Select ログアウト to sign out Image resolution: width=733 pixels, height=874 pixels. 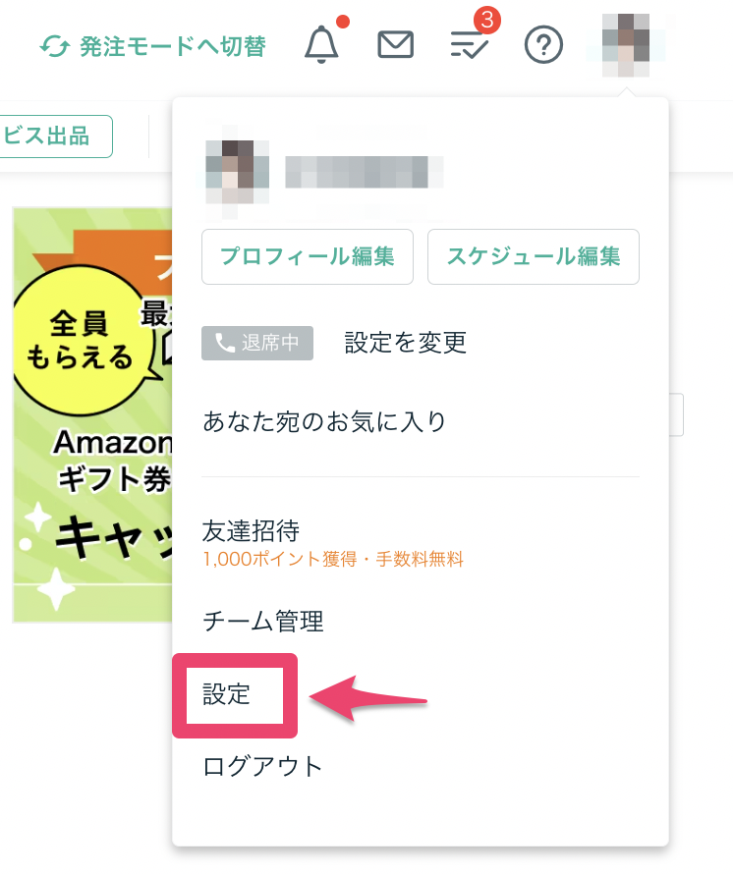tap(262, 767)
